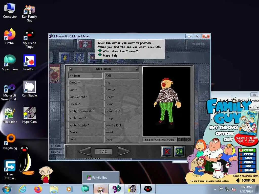
Task: Select the Grow action
Action: [x=122, y=104]
